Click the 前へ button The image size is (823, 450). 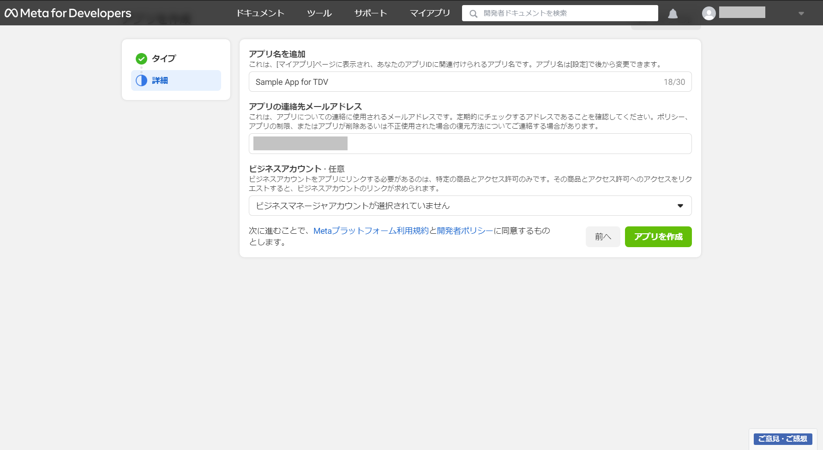pos(603,237)
